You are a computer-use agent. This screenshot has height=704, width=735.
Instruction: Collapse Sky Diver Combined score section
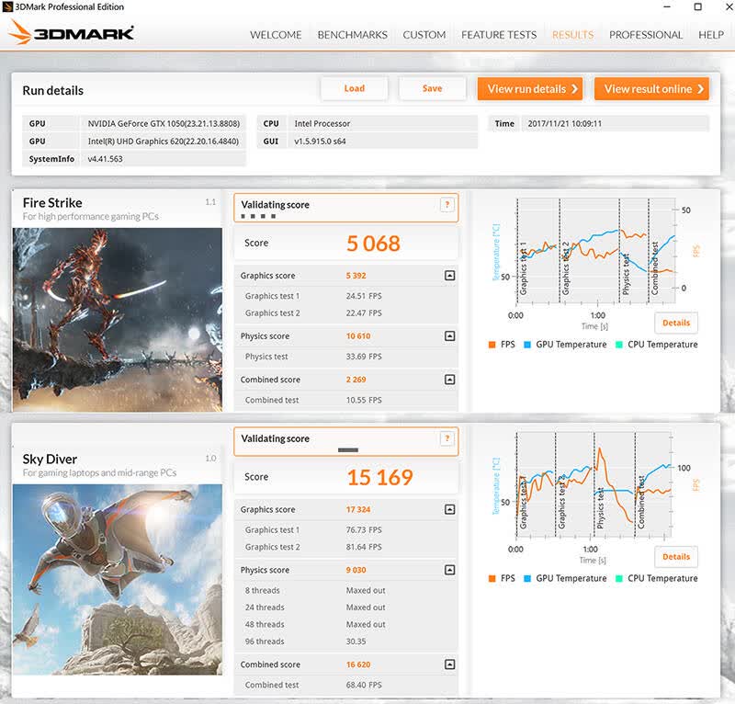(x=449, y=664)
